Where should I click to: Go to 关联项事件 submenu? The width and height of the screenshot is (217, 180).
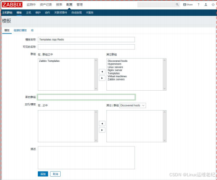pos(61,13)
